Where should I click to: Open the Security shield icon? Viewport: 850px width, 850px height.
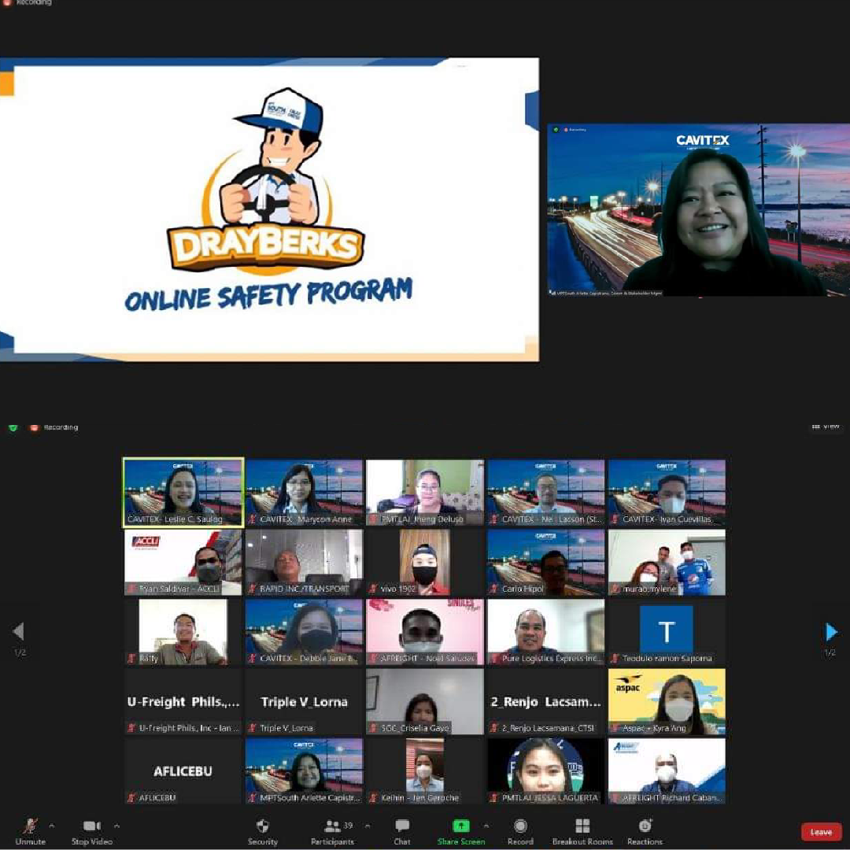pos(262,826)
